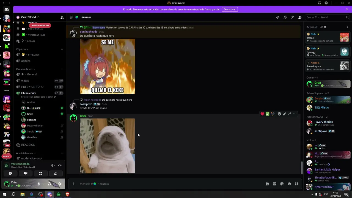Open the moderador-only channel

coord(40,158)
